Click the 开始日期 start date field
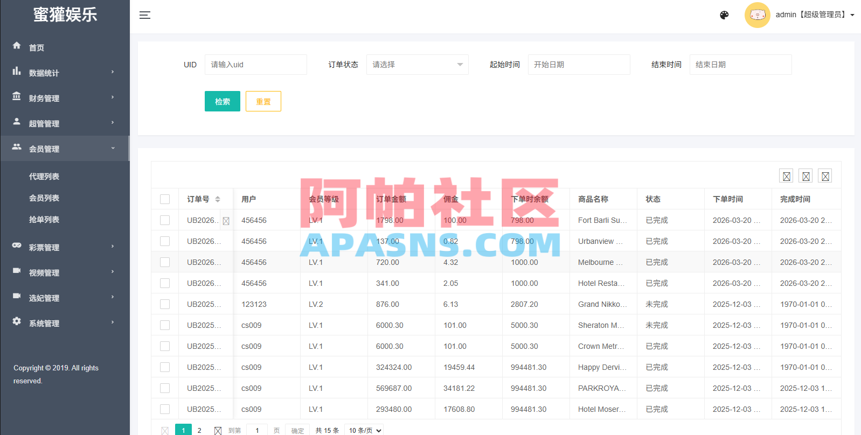This screenshot has width=861, height=435. (579, 65)
